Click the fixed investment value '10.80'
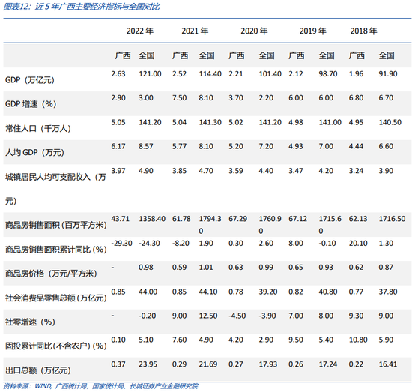This screenshot has height=392, width=412. (x=358, y=340)
